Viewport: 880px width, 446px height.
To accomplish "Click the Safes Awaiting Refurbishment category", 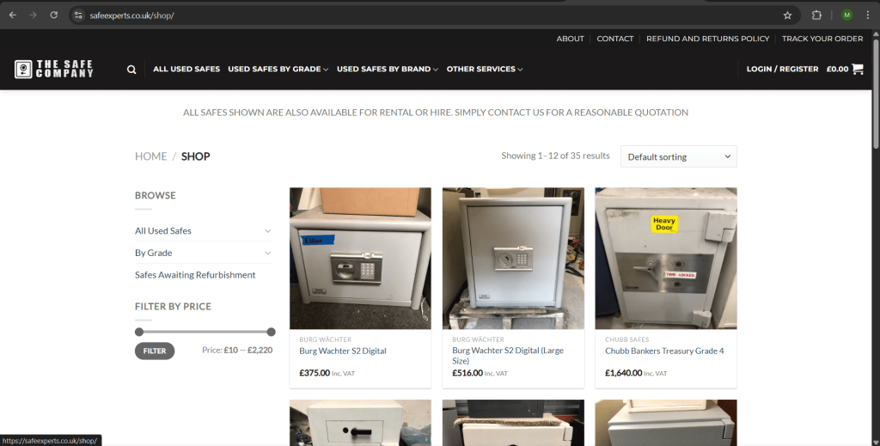I will coord(195,275).
